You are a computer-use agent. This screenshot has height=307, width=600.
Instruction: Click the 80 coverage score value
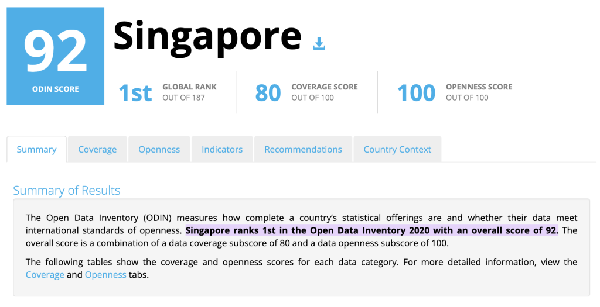(268, 93)
